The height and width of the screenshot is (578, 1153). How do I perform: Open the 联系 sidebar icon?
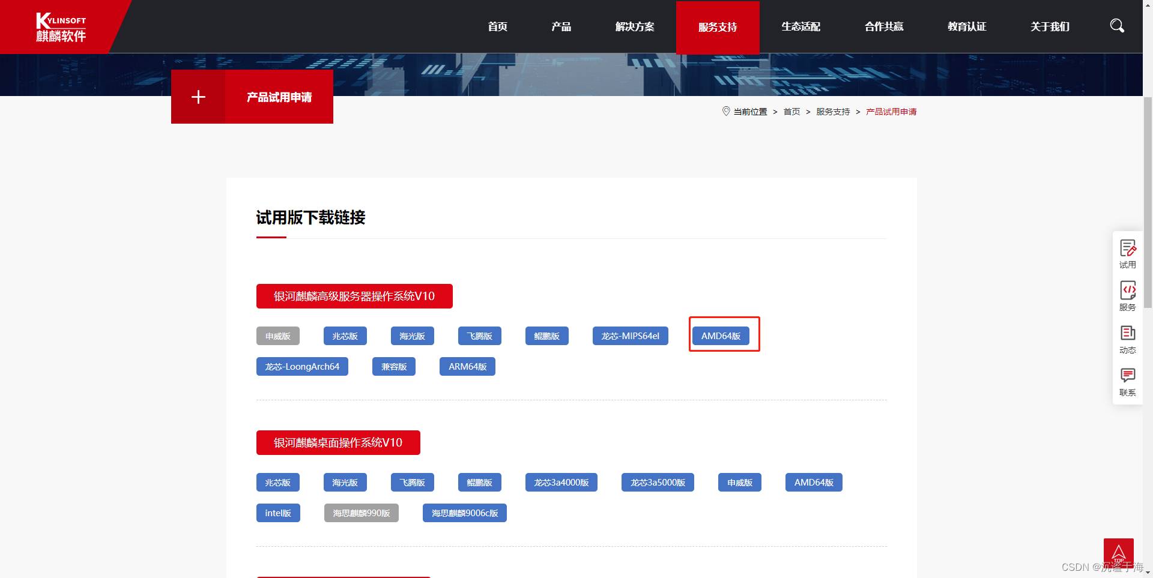tap(1127, 382)
